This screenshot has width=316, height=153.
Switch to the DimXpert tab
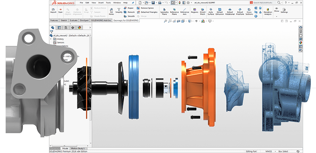(84, 20)
